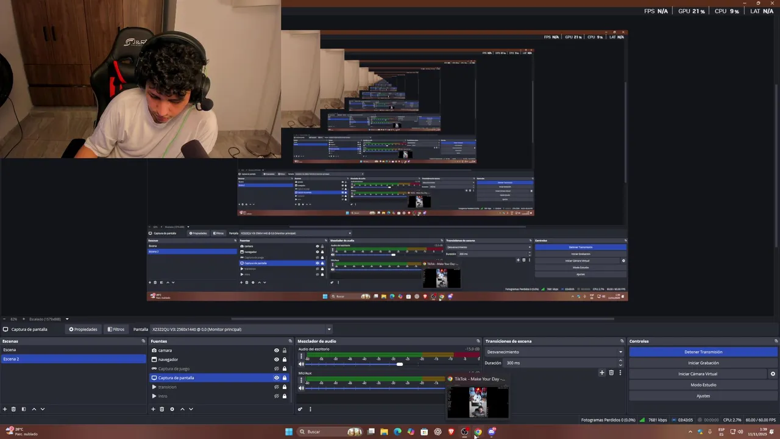Open advanced audio properties gears icon
The width and height of the screenshot is (780, 439).
(300, 409)
